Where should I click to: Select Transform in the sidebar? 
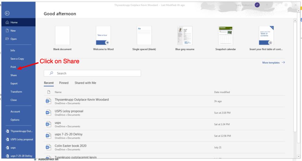click(16, 92)
